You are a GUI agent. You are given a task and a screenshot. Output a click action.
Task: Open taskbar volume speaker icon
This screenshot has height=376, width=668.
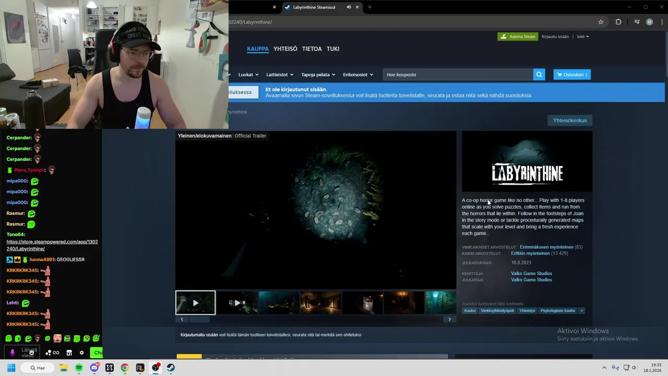pyautogui.click(x=635, y=368)
